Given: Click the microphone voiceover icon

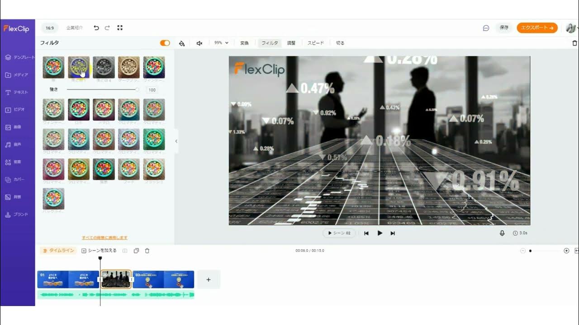Looking at the screenshot, I should coord(502,233).
